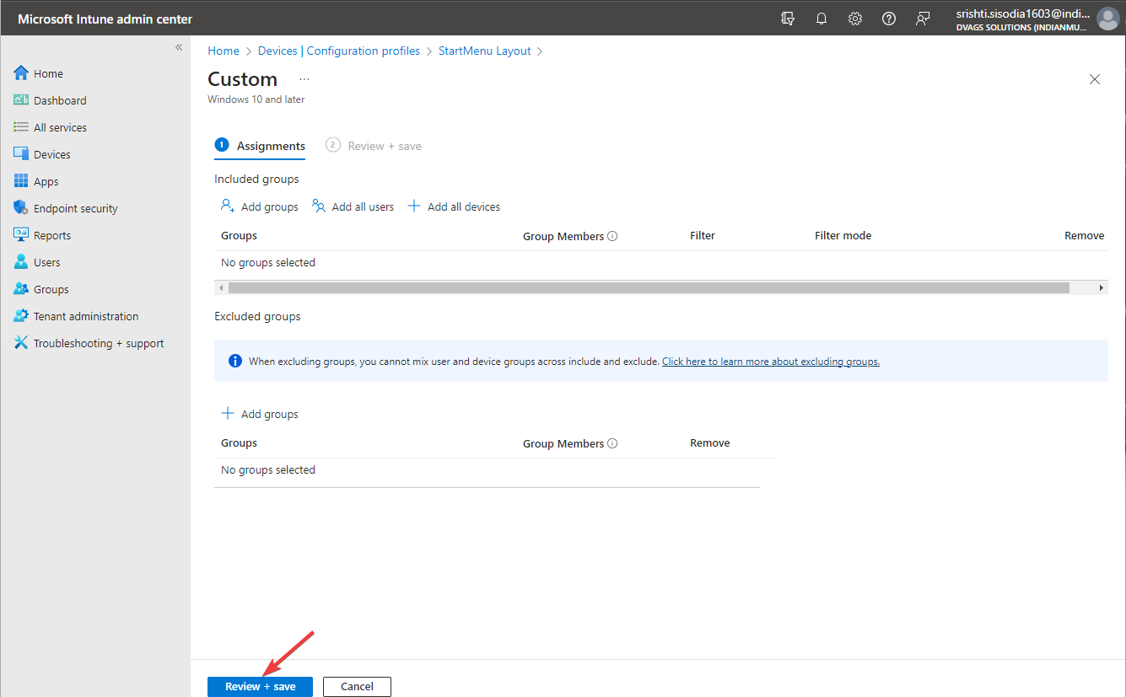Open Tenant administration
Image resolution: width=1126 pixels, height=697 pixels.
[85, 315]
